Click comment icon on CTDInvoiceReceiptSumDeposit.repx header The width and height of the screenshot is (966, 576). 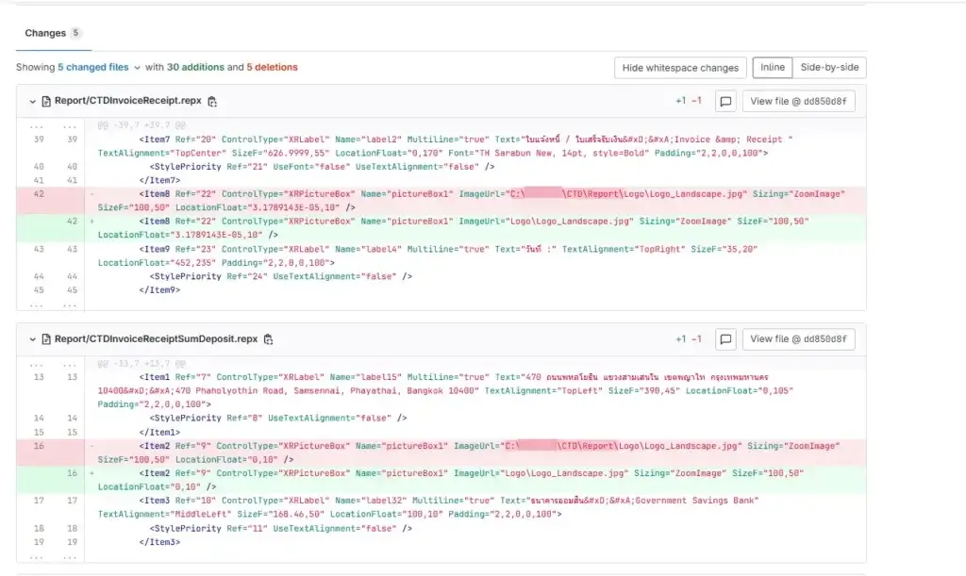[725, 339]
